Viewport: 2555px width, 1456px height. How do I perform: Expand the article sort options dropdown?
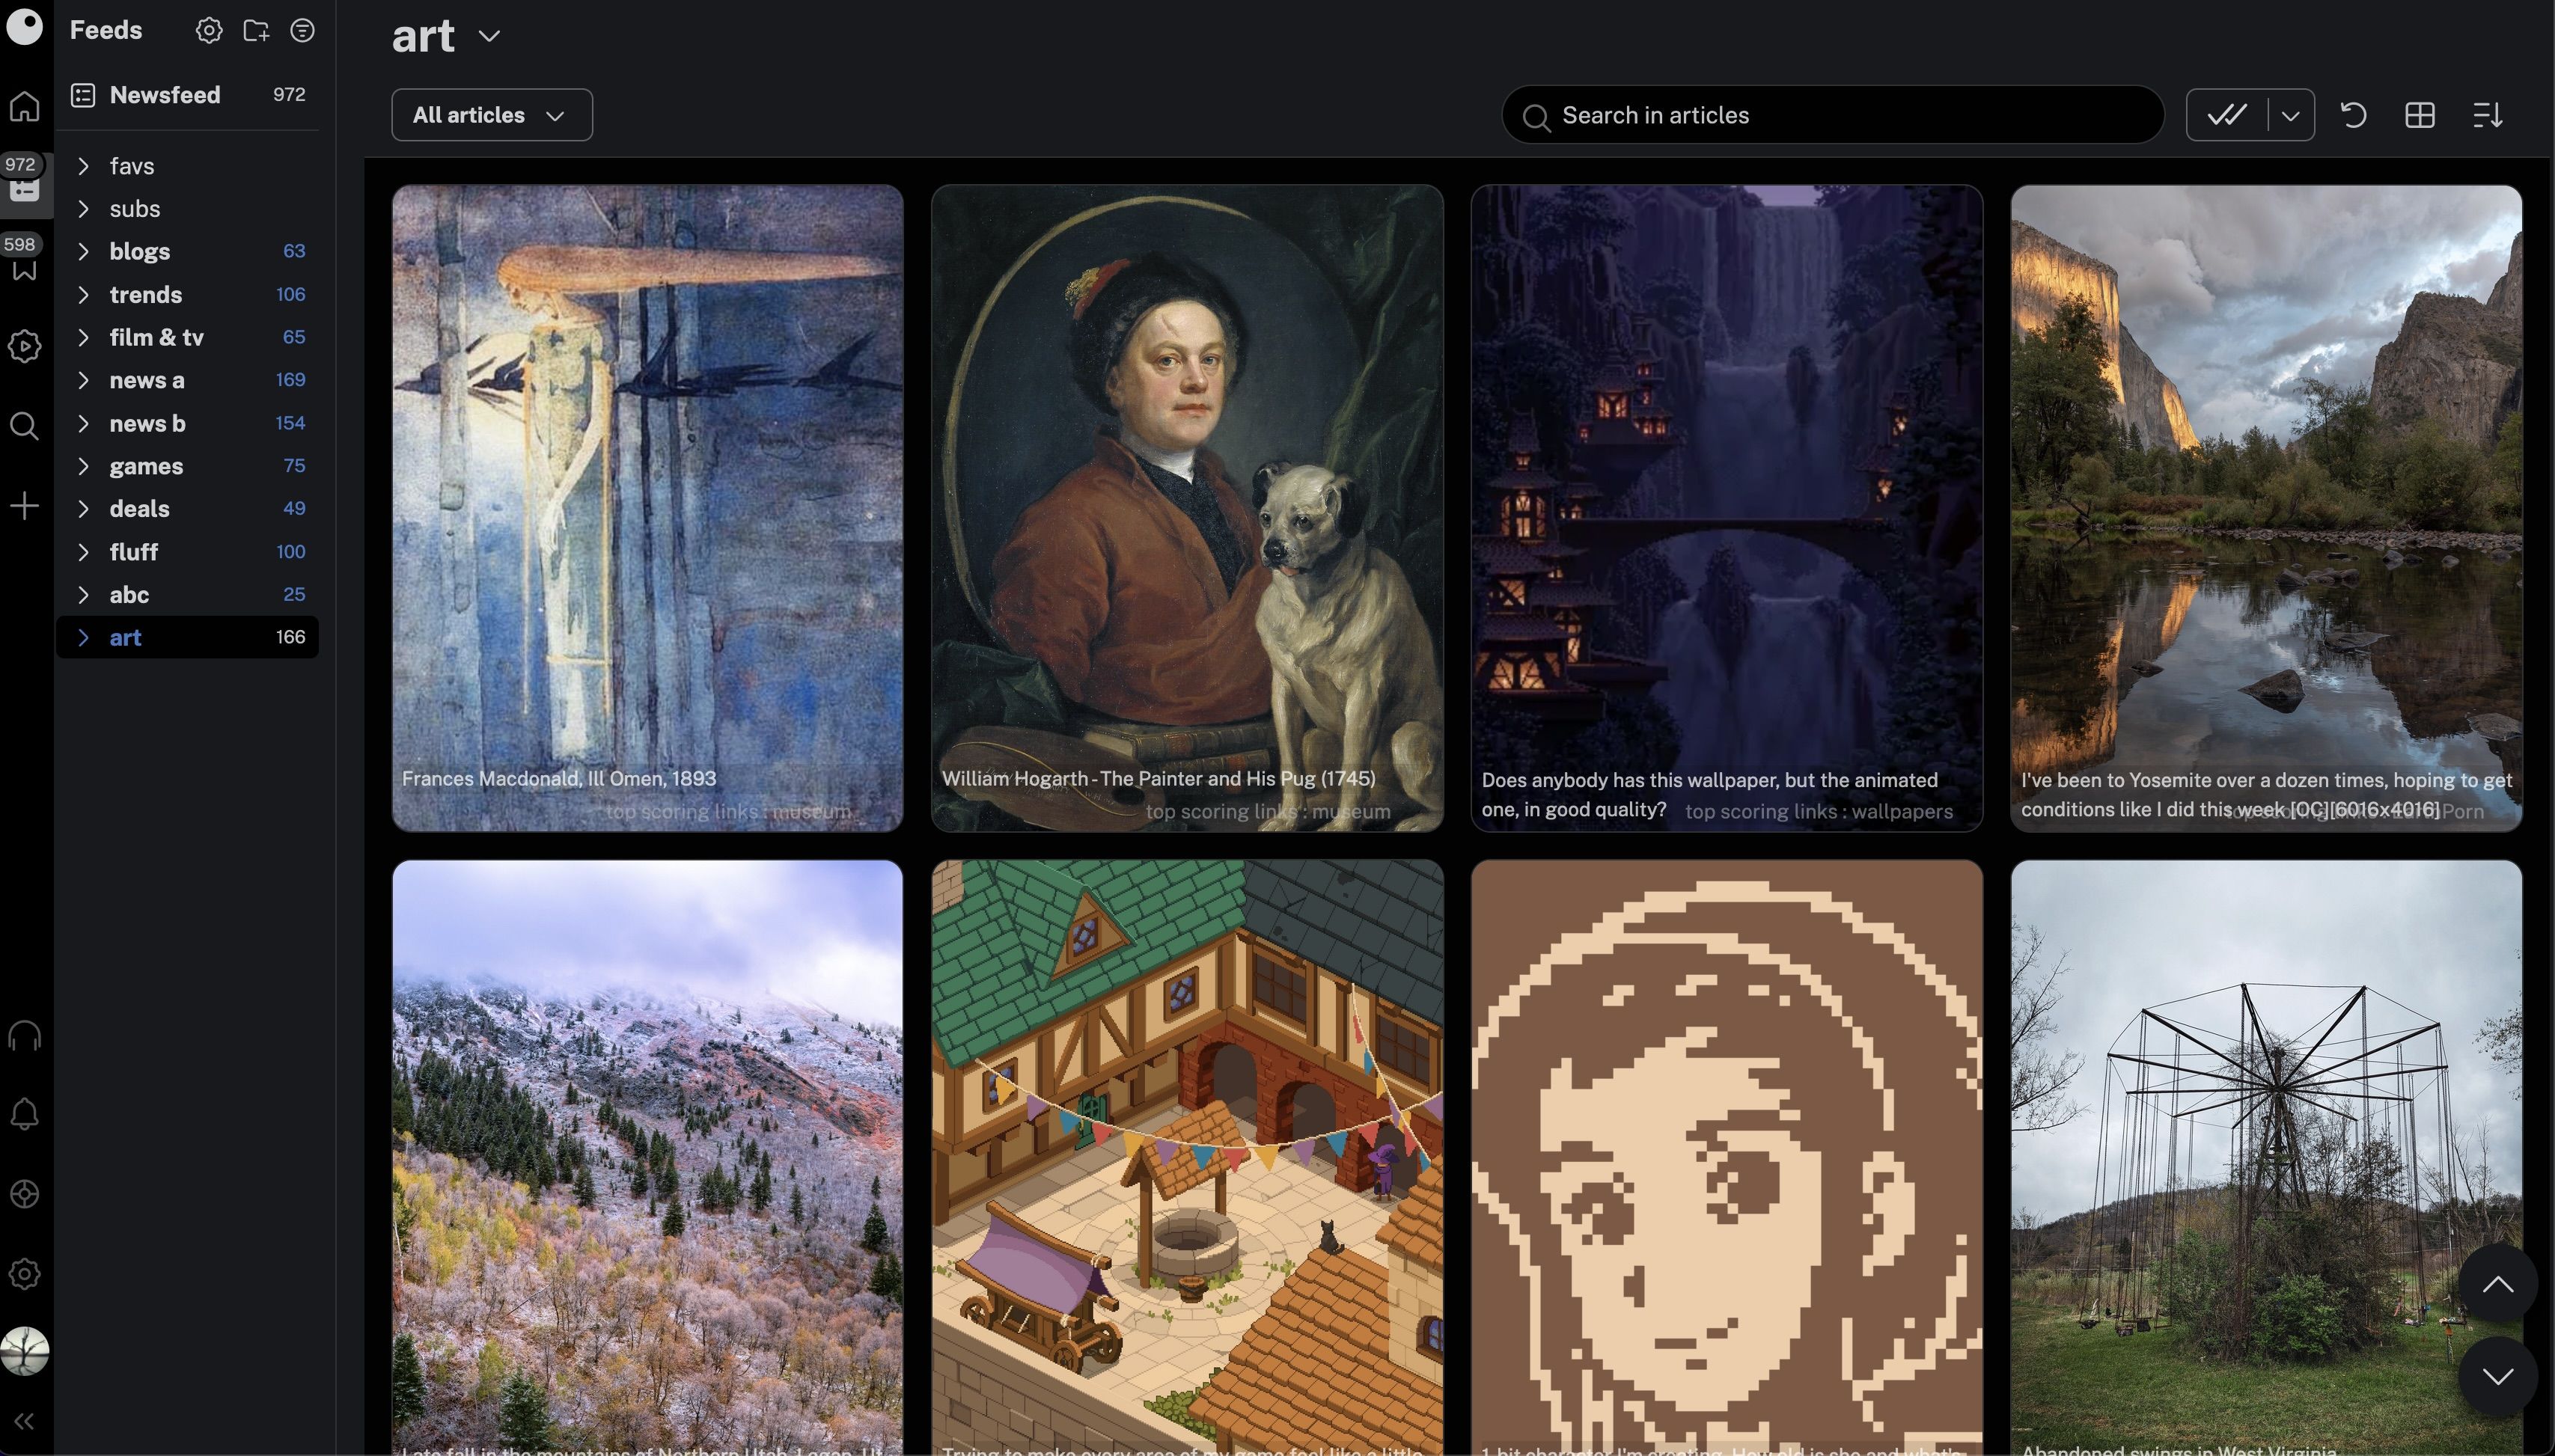click(2490, 114)
